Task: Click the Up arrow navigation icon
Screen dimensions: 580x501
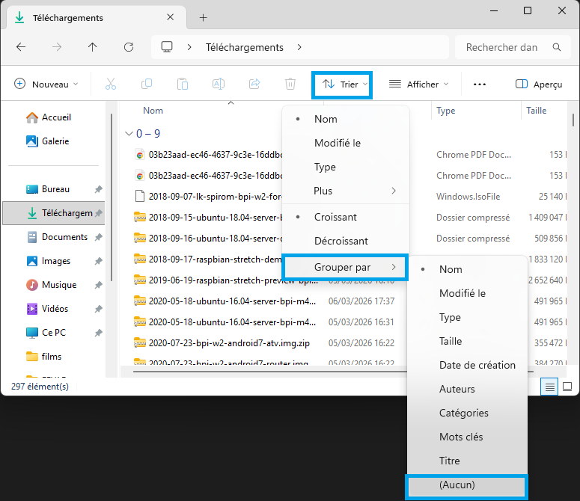Action: (93, 47)
